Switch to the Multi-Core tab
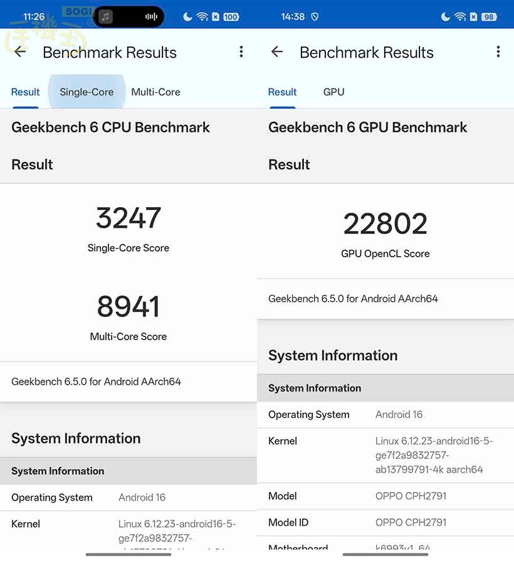 click(155, 92)
